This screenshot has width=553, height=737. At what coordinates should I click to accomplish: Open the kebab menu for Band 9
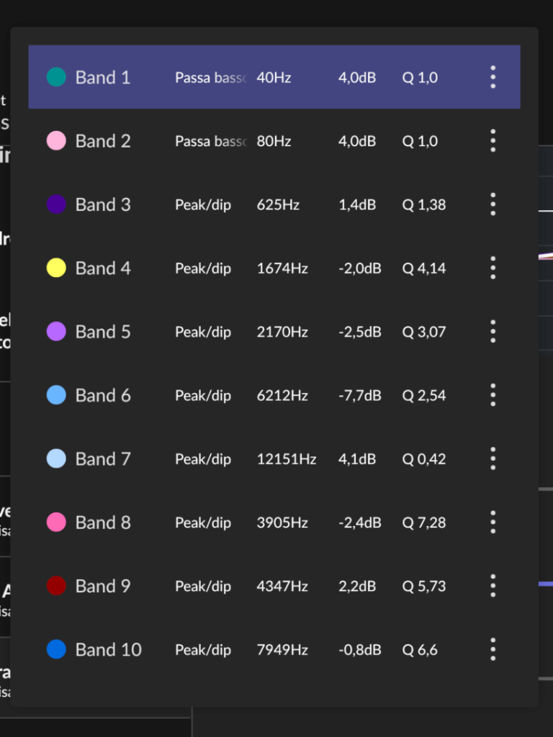(493, 586)
